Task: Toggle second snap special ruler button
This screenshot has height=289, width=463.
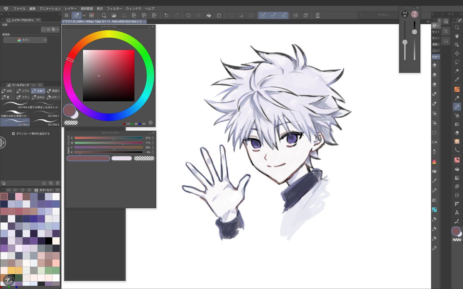Action: [x=274, y=15]
